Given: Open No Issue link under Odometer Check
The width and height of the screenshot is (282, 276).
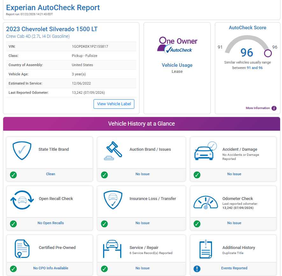Looking at the screenshot, I should pos(234,223).
